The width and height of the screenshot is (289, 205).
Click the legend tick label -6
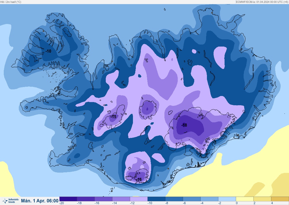[185, 203]
